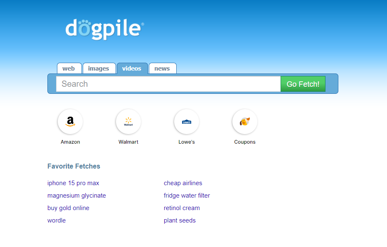This screenshot has width=387, height=247.
Task: Click the Coupons text label
Action: tap(245, 142)
